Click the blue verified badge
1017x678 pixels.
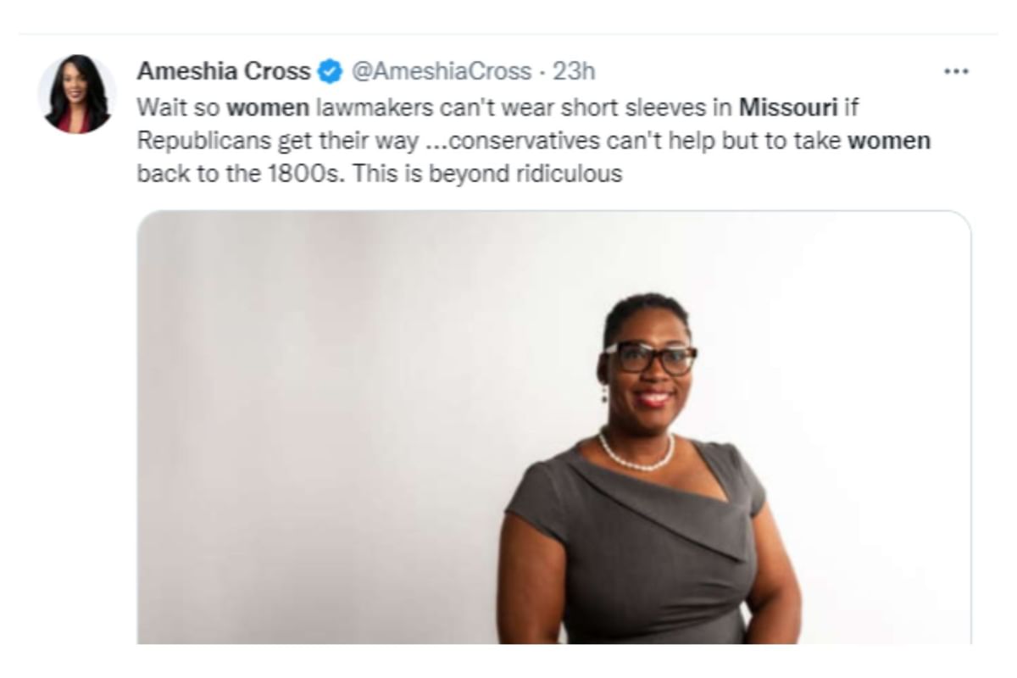[330, 73]
